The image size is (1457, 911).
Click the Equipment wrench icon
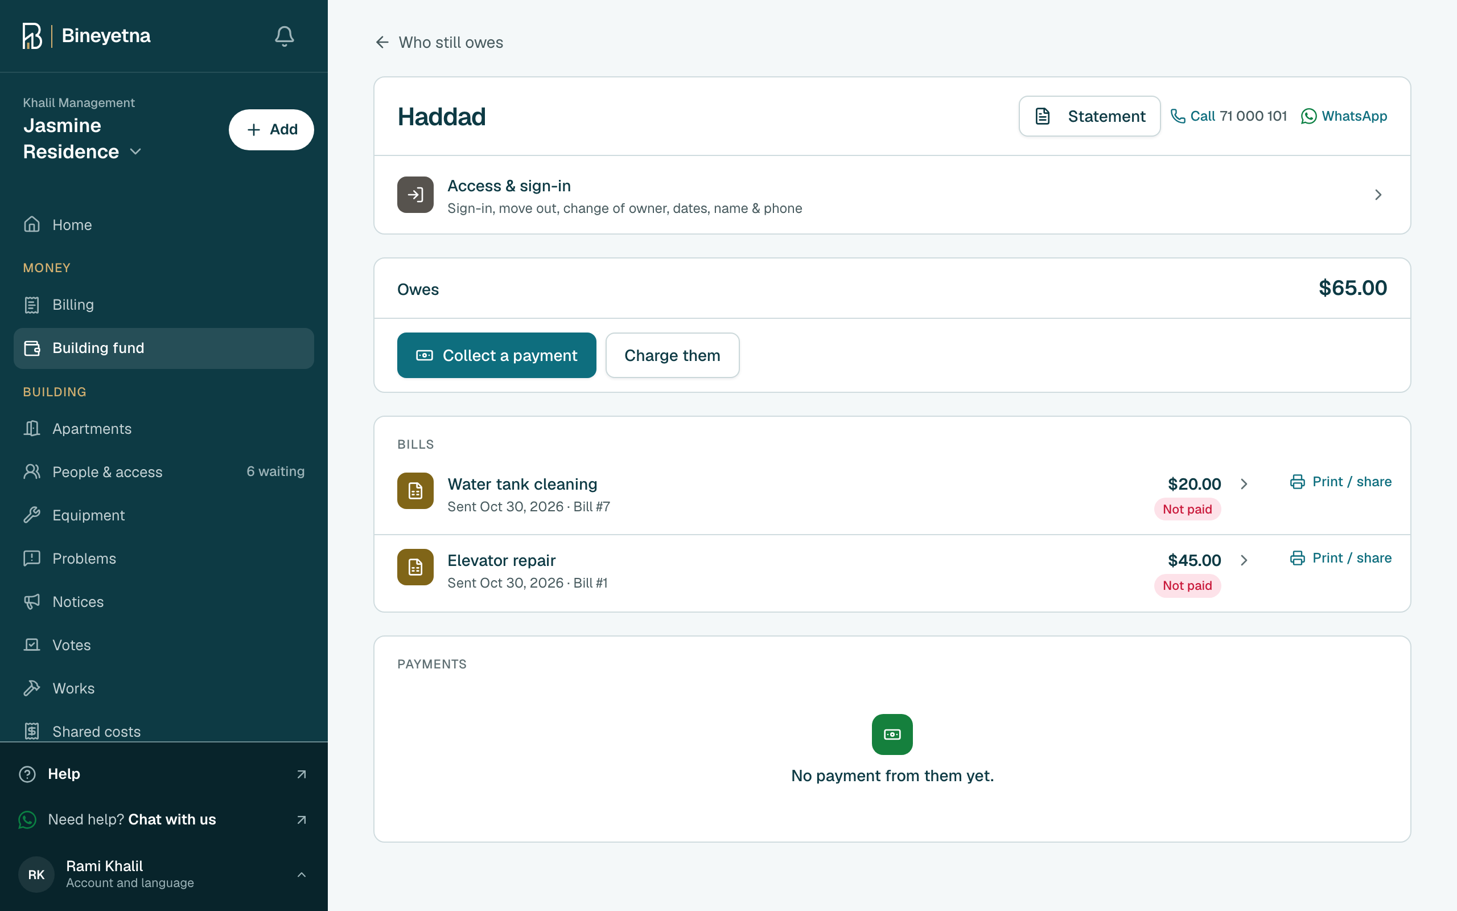(x=32, y=515)
